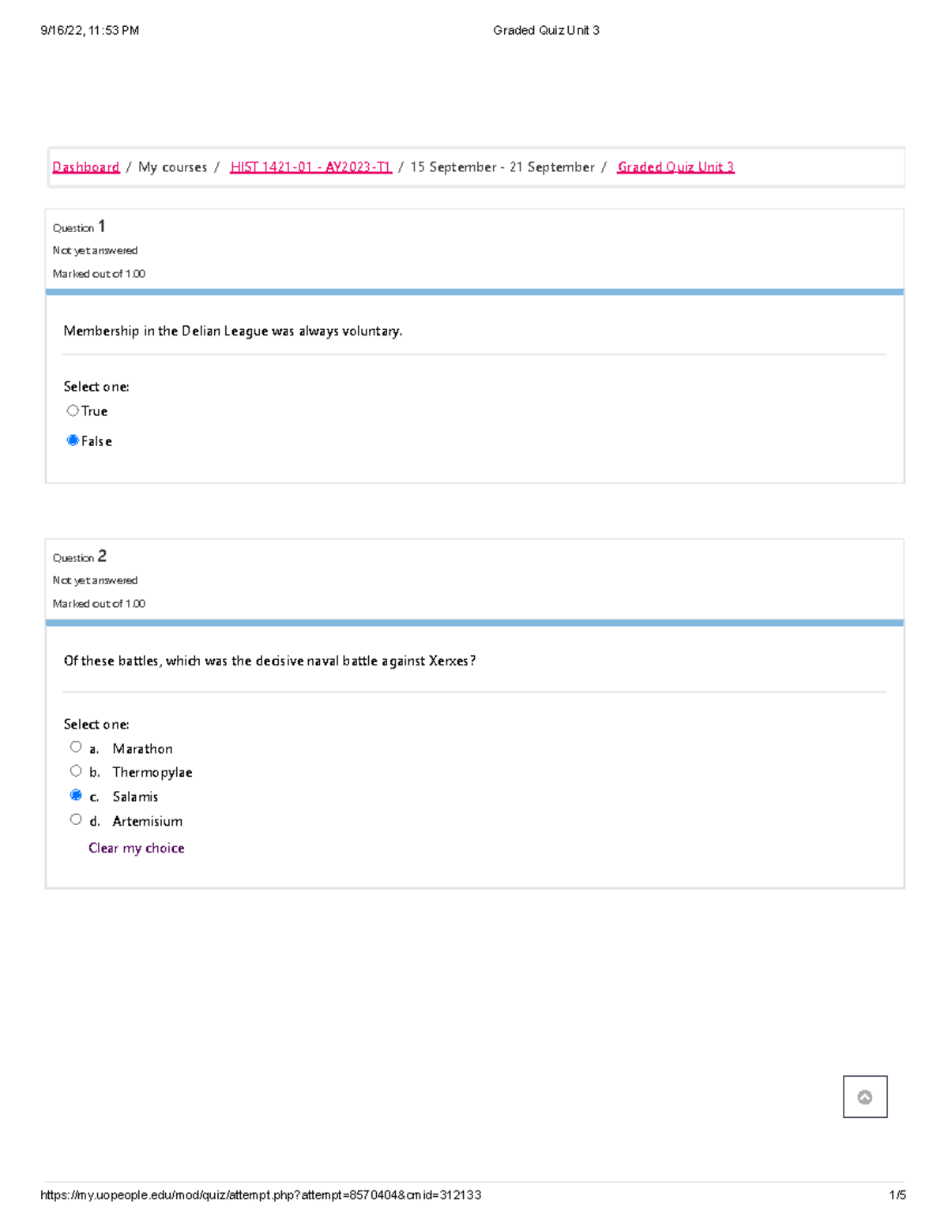Viewport: 948px width, 1226px height.
Task: Pick option d. Artemisium
Action: point(76,819)
